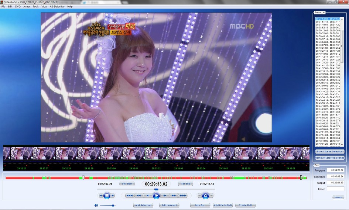This screenshot has height=210, width=349.
Task: Select scene starting 00:49:01.20
Action: click(328, 144)
